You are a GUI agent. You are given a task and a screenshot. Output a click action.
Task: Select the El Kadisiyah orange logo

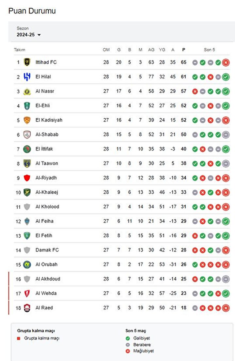27,120
